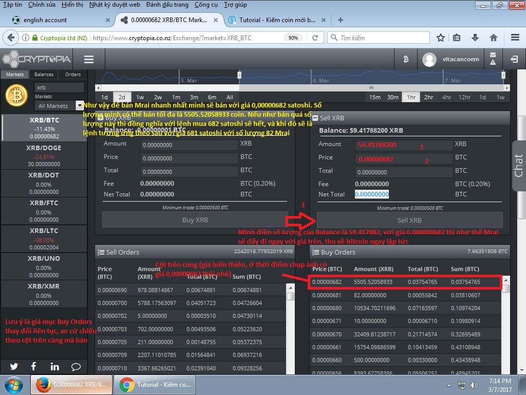Open Firefox hamburger menu

point(515,38)
